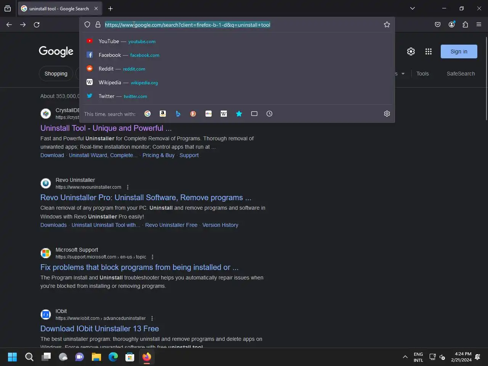Open Windows taskbar search
Image resolution: width=488 pixels, height=366 pixels.
(x=29, y=357)
